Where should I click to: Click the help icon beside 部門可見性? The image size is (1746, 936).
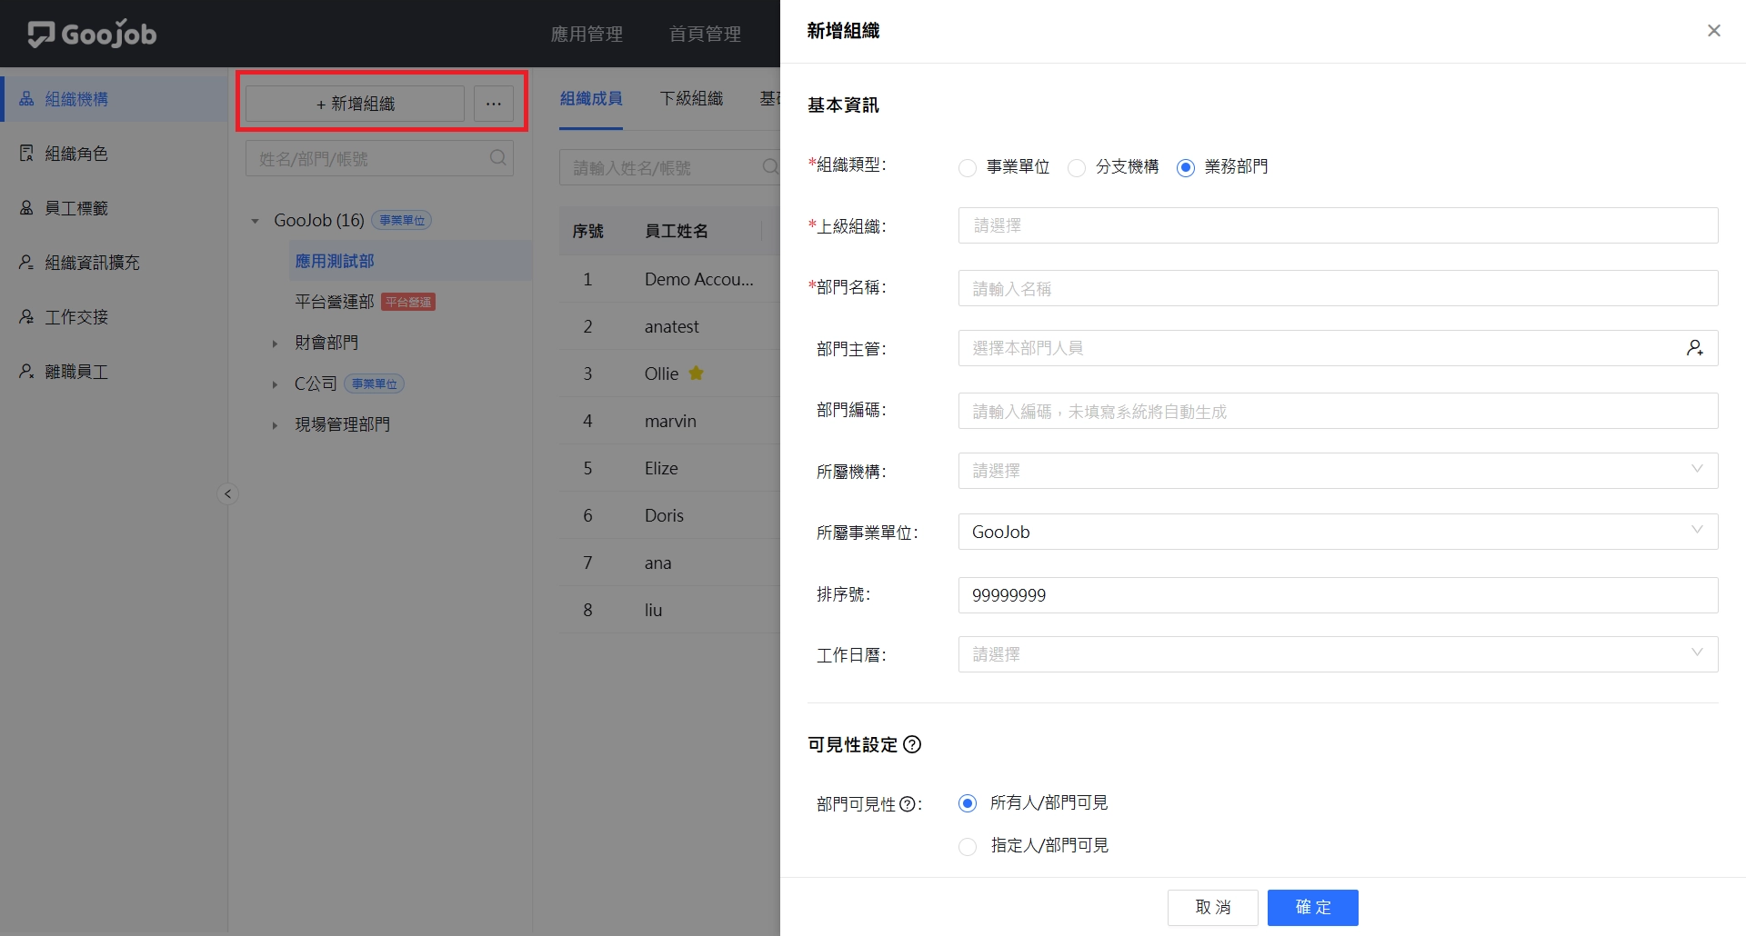tap(908, 804)
